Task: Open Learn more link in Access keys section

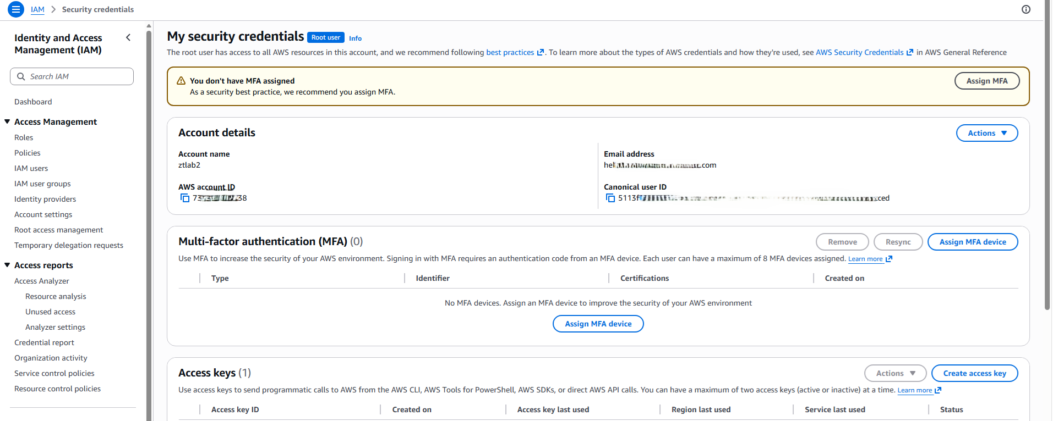Action: [x=915, y=390]
